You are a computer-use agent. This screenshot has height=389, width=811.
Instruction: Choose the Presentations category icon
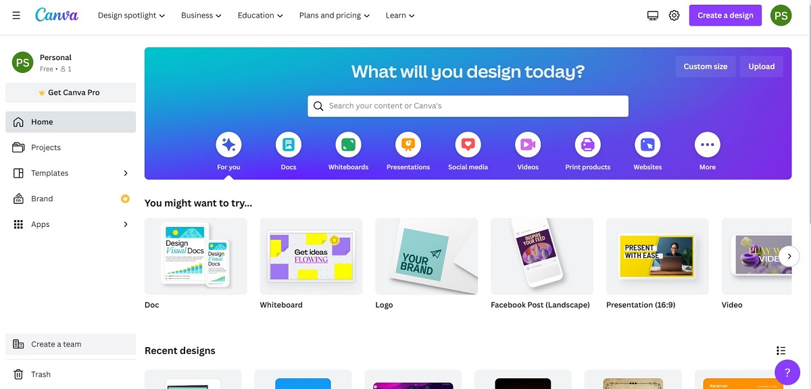[408, 145]
